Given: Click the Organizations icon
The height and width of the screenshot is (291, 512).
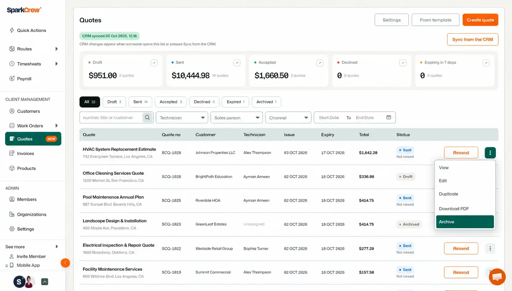Looking at the screenshot, I should tap(12, 214).
